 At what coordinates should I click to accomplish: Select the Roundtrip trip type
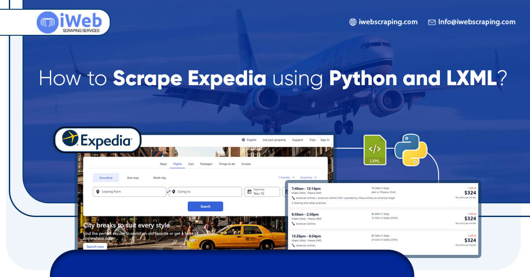[106, 178]
